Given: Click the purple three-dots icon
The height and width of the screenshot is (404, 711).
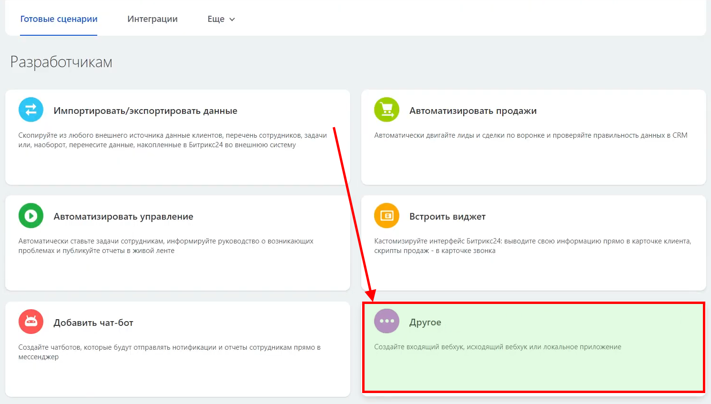Looking at the screenshot, I should pos(386,321).
